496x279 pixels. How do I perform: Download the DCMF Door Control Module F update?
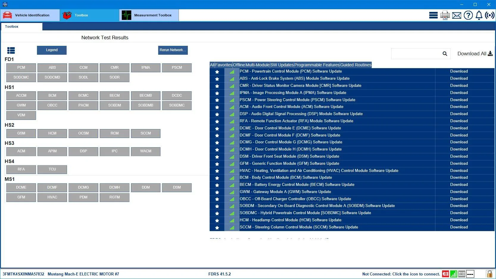coord(459,135)
